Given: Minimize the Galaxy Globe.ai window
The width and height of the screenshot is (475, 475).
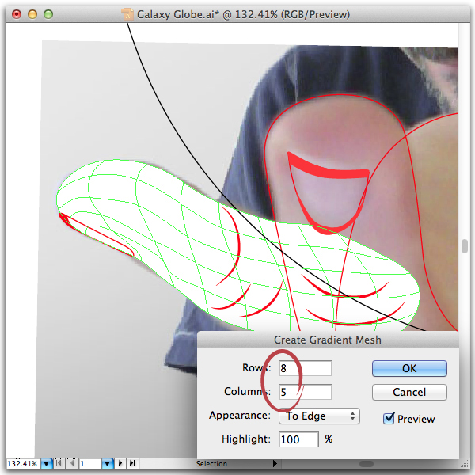Looking at the screenshot, I should point(32,14).
